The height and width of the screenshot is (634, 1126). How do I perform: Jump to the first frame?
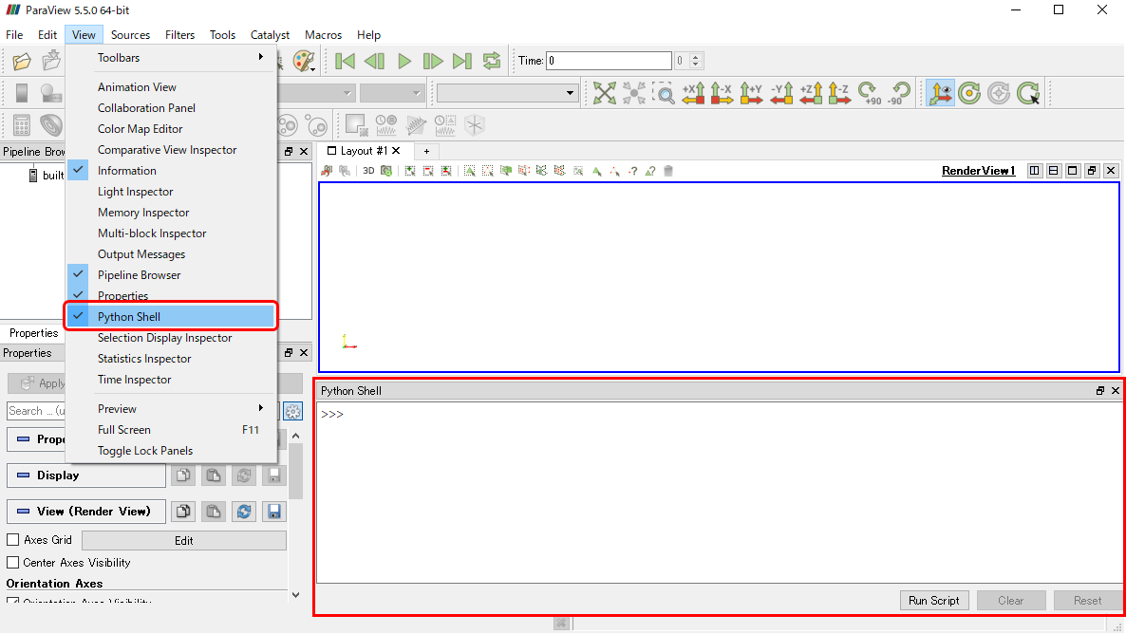(345, 61)
